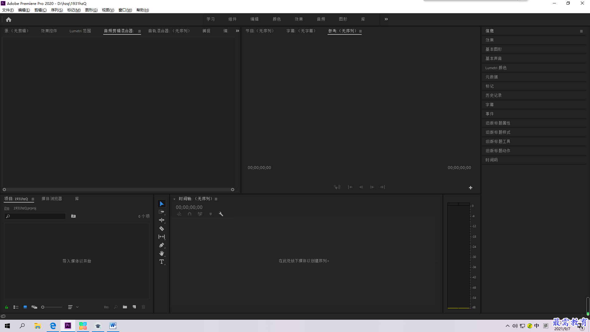Viewport: 590px width, 332px height.
Task: Open Info panel menu icon
Action: [581, 31]
